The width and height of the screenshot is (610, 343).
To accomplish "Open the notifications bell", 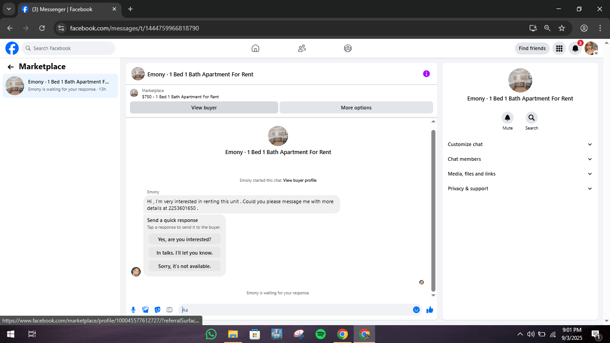I will click(575, 48).
